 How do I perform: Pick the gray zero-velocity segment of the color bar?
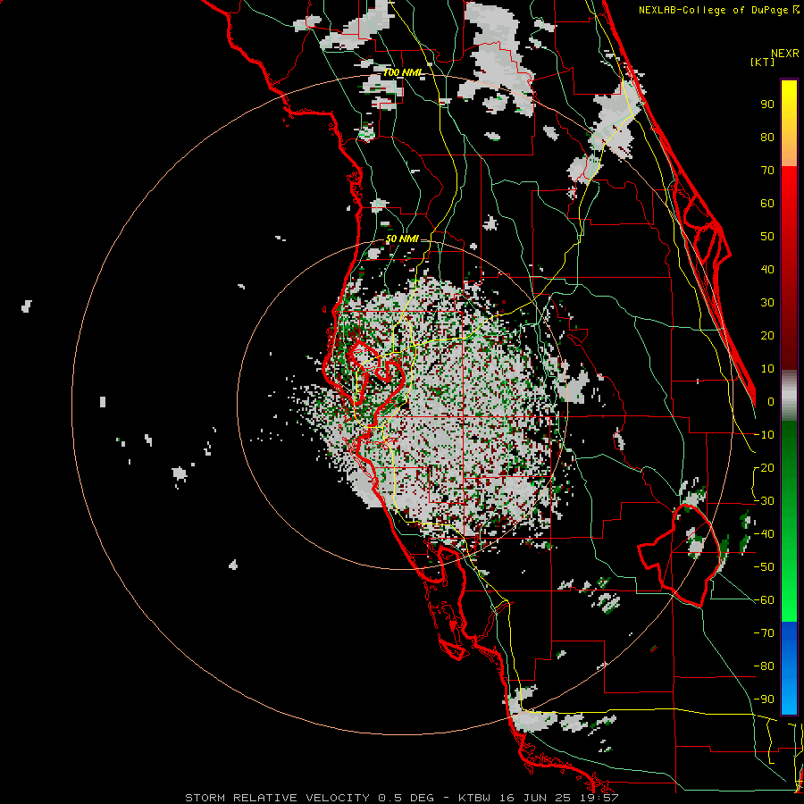(x=789, y=396)
